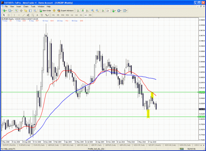The height and width of the screenshot is (151, 206).
Task: Switch to the NZDJPY,Weekly chart tab
Action: click(155, 145)
